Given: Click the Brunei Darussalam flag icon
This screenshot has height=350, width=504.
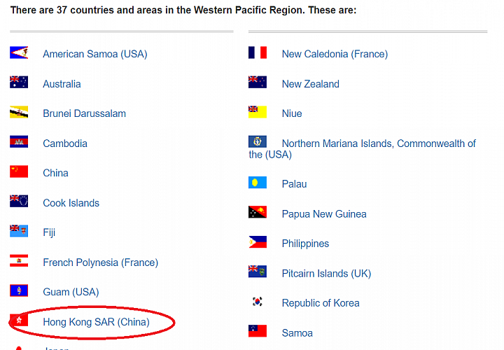Looking at the screenshot, I should click(x=19, y=112).
